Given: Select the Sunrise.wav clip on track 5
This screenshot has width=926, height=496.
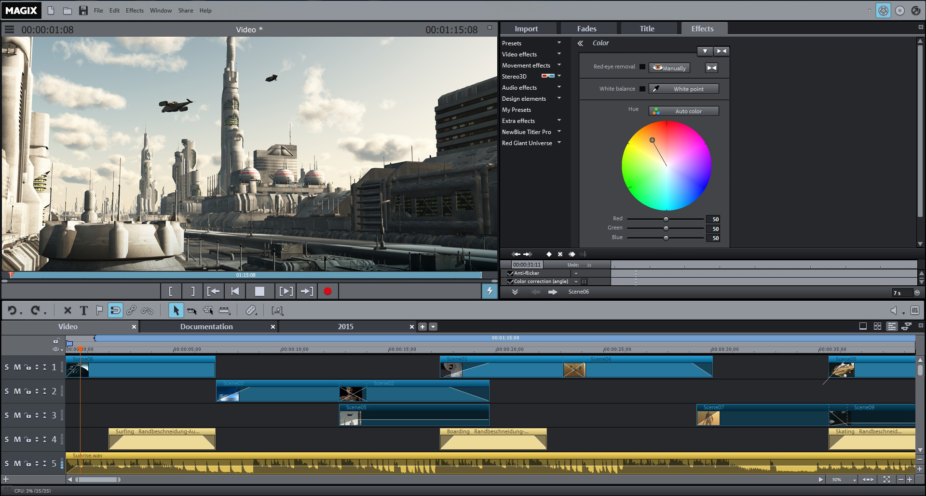Looking at the screenshot, I should [x=386, y=463].
